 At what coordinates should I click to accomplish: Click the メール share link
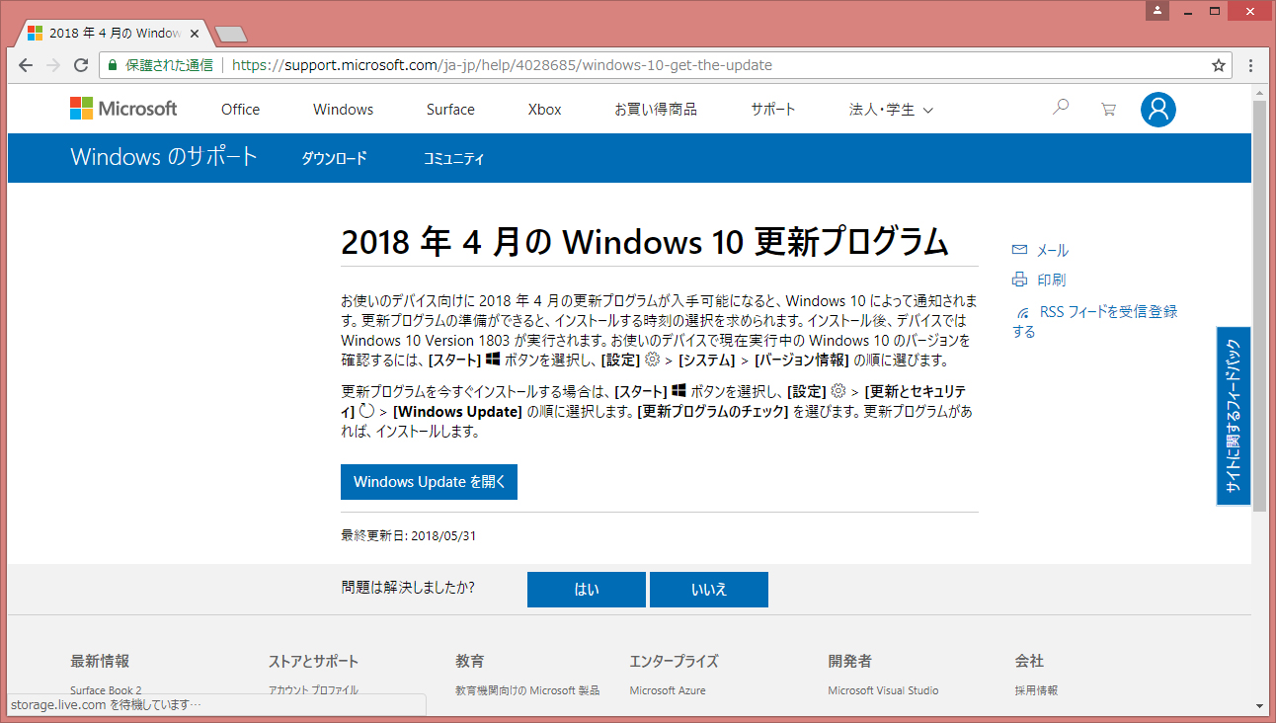point(1052,251)
